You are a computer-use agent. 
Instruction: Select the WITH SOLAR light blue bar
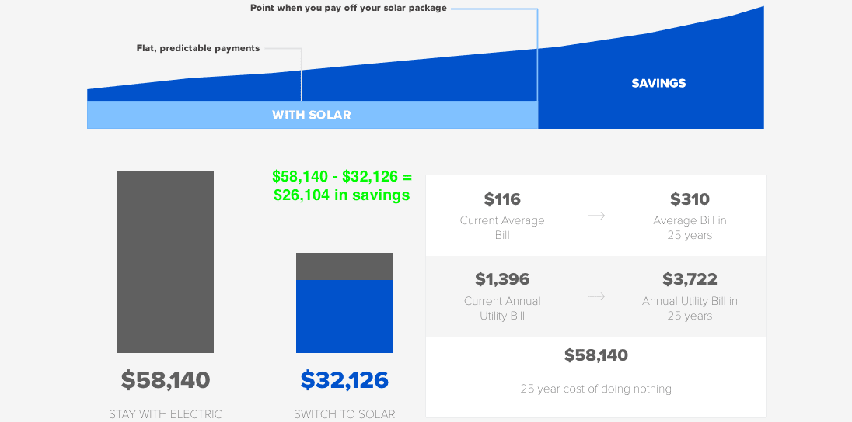pyautogui.click(x=313, y=115)
